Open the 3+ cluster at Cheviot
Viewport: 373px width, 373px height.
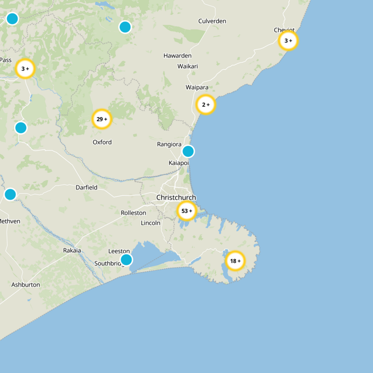(288, 41)
